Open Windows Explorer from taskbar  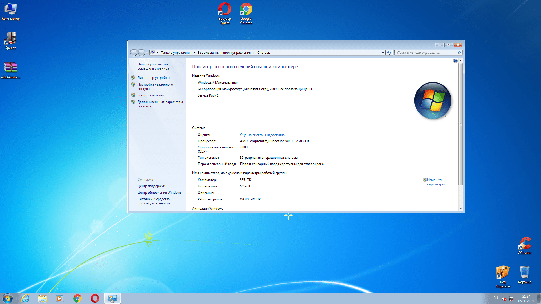tap(43, 298)
